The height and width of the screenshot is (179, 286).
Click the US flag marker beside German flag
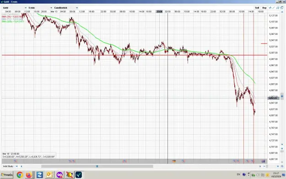pos(183,161)
